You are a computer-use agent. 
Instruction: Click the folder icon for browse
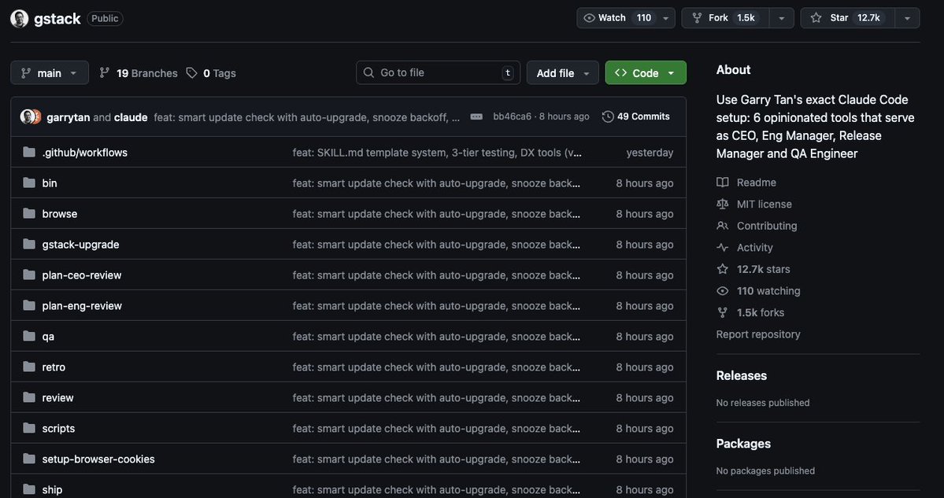click(29, 213)
